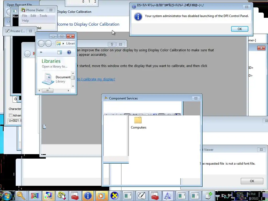Click the Phone Dialer title bar icon
Image resolution: width=268 pixels, height=201 pixels.
pos(23,10)
